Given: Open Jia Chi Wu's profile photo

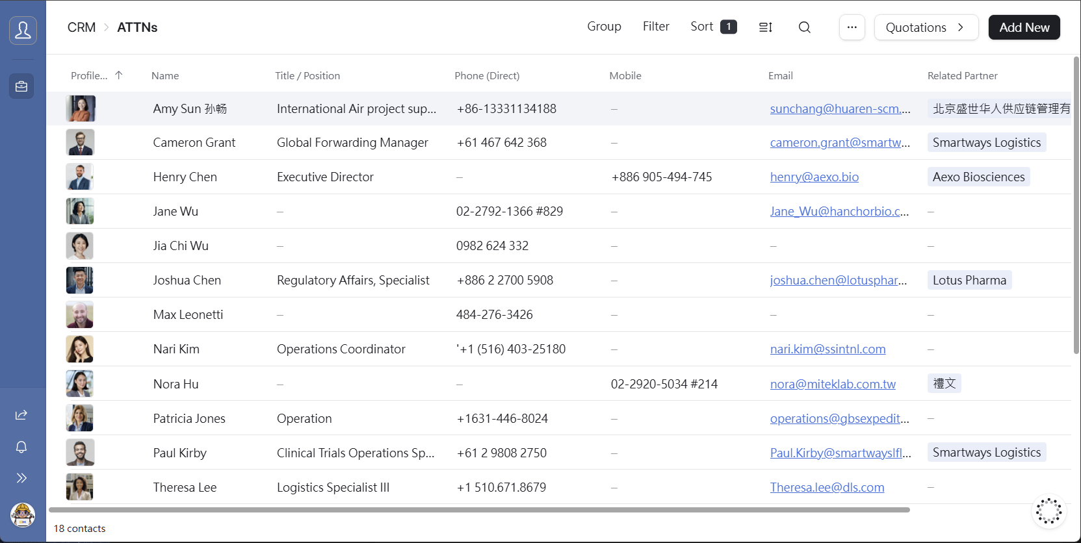Looking at the screenshot, I should (x=80, y=246).
